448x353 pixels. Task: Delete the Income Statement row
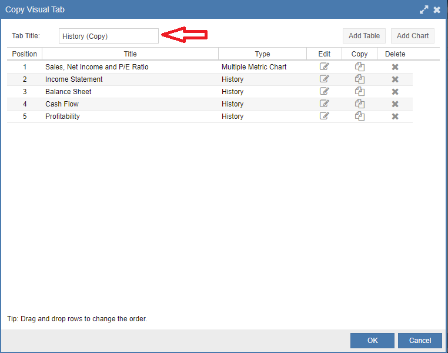[x=395, y=79]
